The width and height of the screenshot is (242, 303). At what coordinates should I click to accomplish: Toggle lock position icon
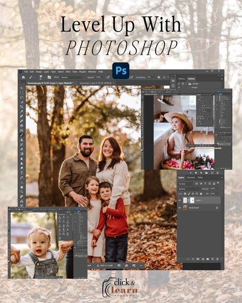[x=193, y=194]
